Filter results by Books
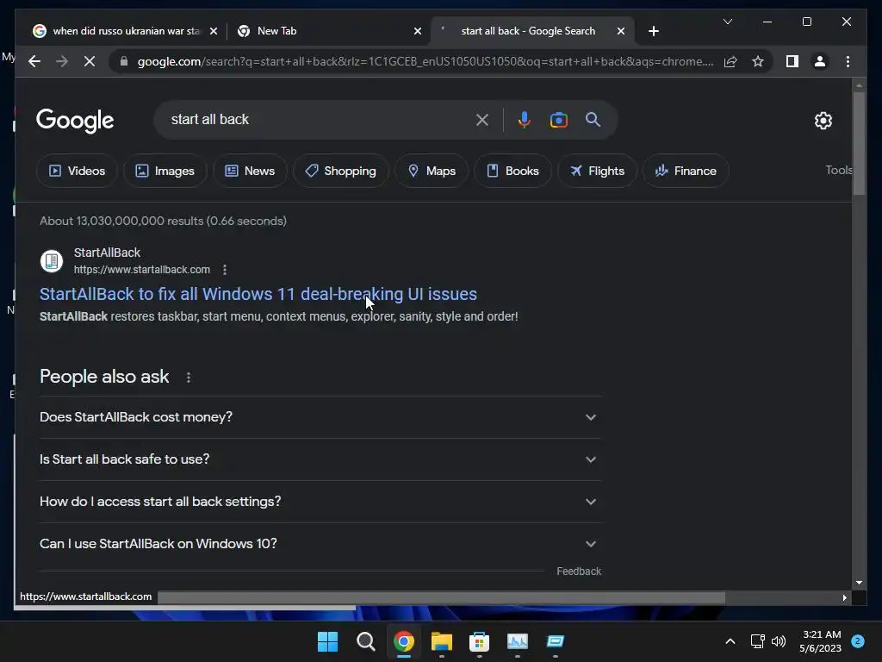Viewport: 882px width, 662px height. [512, 171]
